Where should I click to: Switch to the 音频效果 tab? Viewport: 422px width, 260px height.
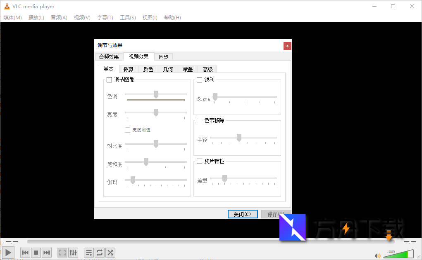pos(109,56)
